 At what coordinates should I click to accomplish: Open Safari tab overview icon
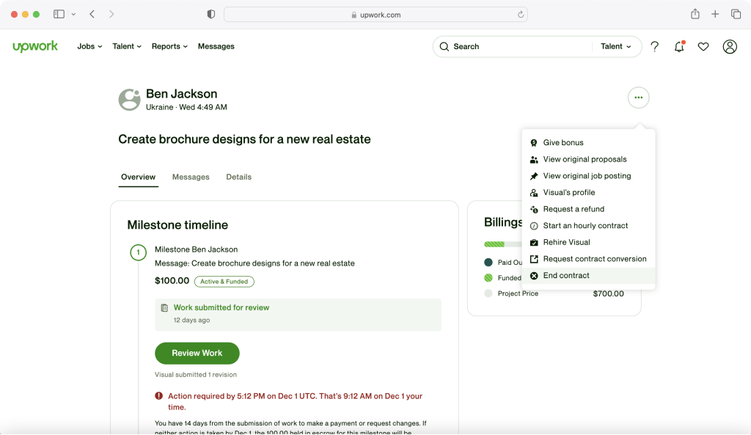point(736,14)
